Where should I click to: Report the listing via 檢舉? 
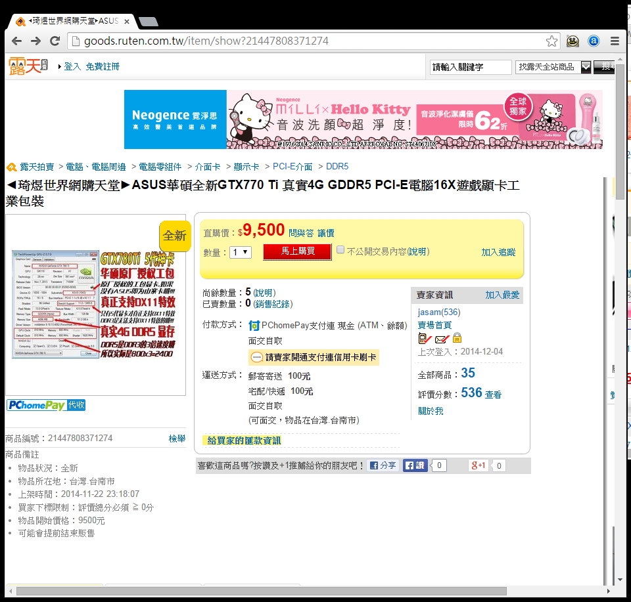point(177,439)
